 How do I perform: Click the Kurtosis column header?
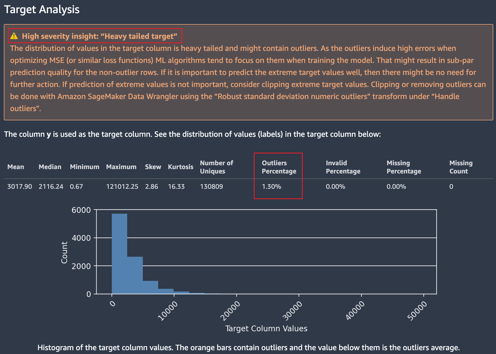[180, 167]
